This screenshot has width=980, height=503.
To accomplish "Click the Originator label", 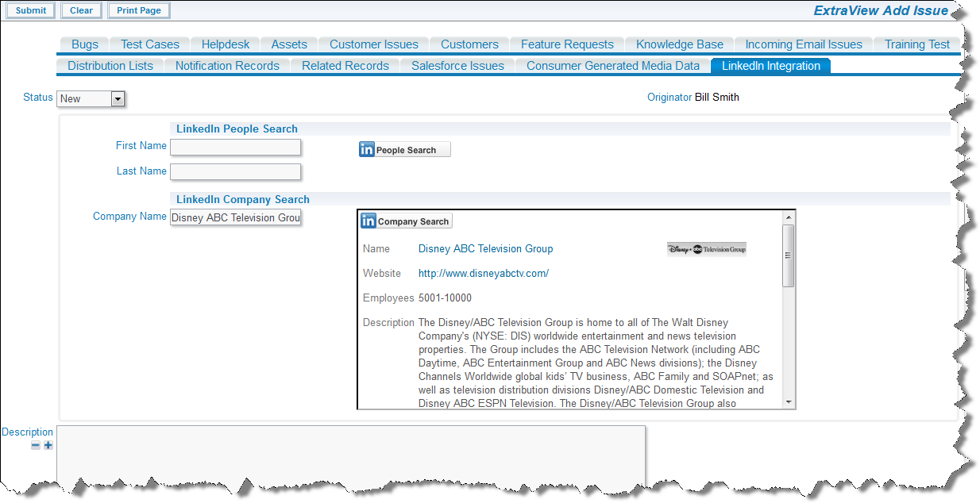I will point(669,98).
